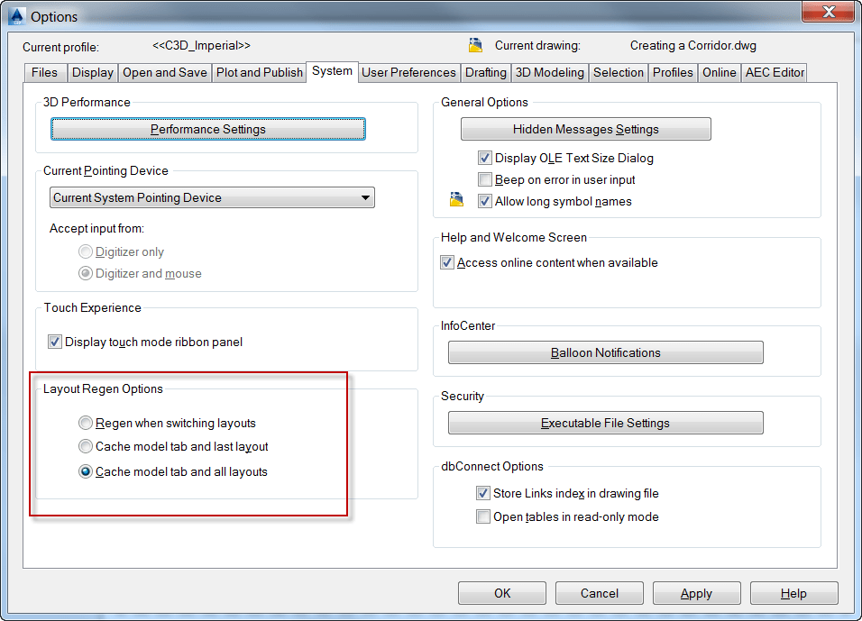Screen dimensions: 862x621
Task: Click Executable File Settings under Security
Action: tap(605, 422)
